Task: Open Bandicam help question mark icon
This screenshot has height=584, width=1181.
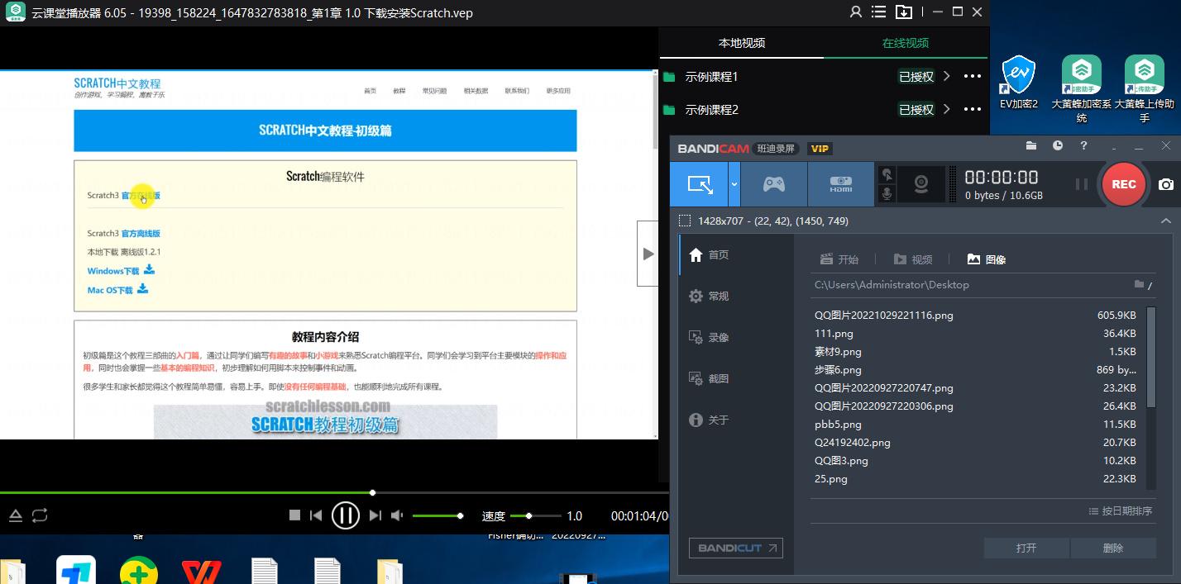Action: [x=1083, y=145]
